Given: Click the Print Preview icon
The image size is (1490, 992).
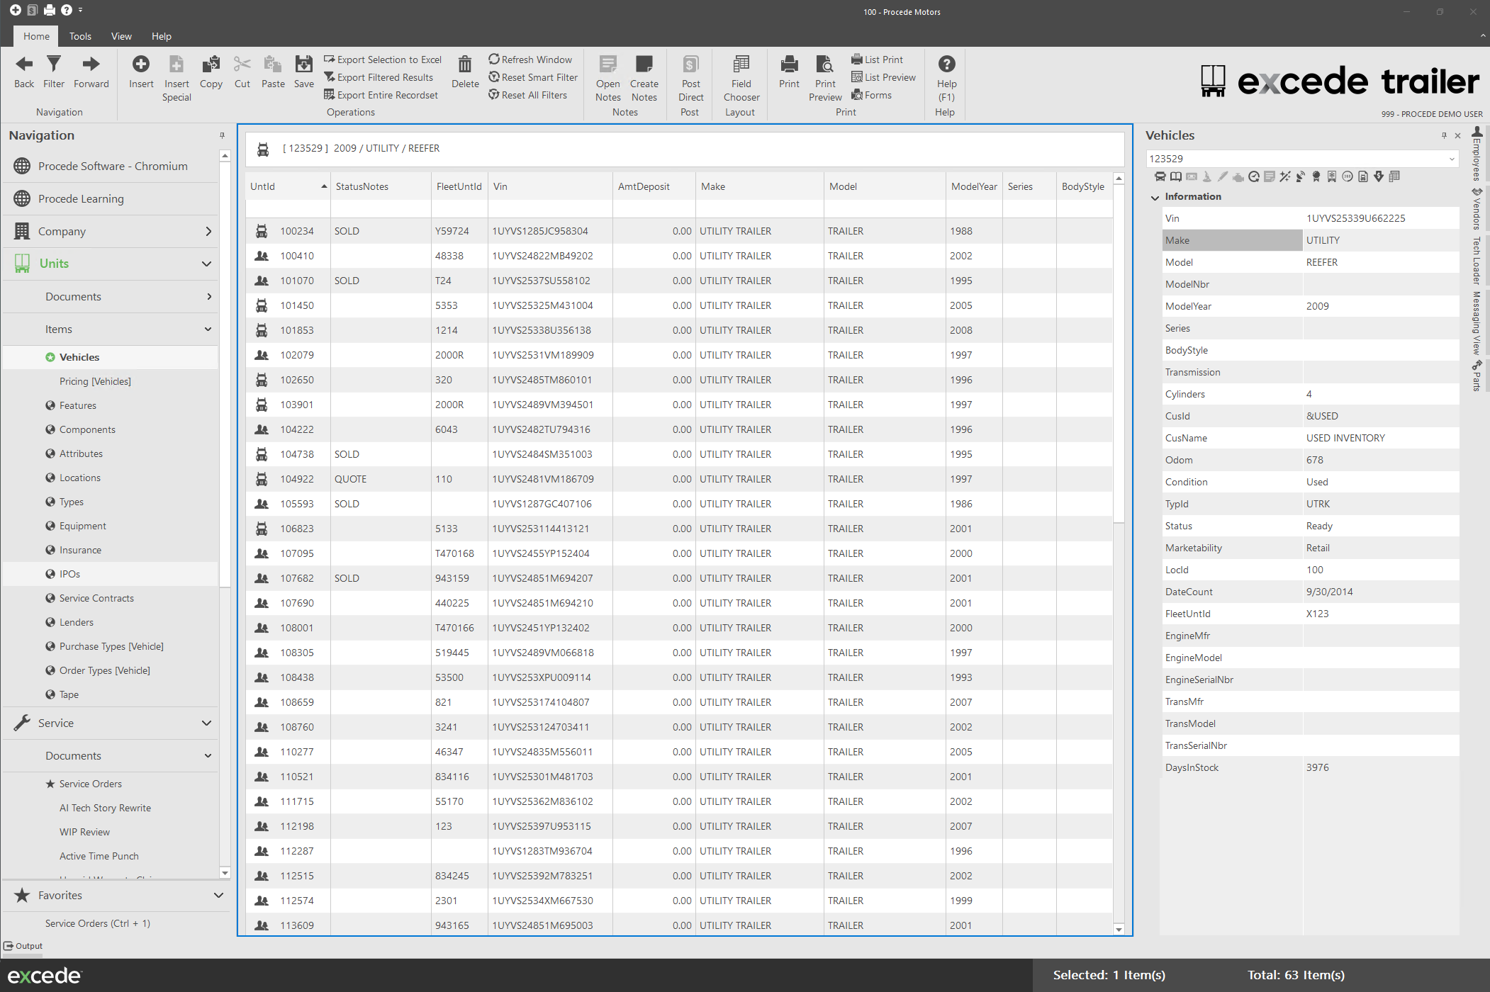Looking at the screenshot, I should tap(825, 64).
